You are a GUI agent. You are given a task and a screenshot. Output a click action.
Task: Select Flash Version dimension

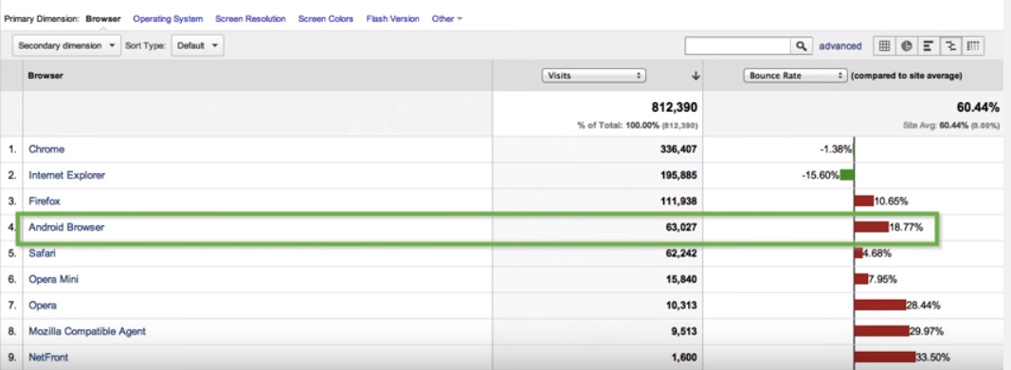[392, 19]
